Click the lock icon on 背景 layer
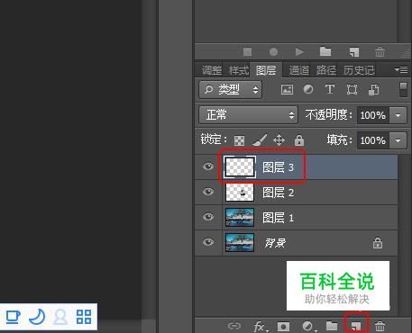This screenshot has height=333, width=412. (x=378, y=243)
